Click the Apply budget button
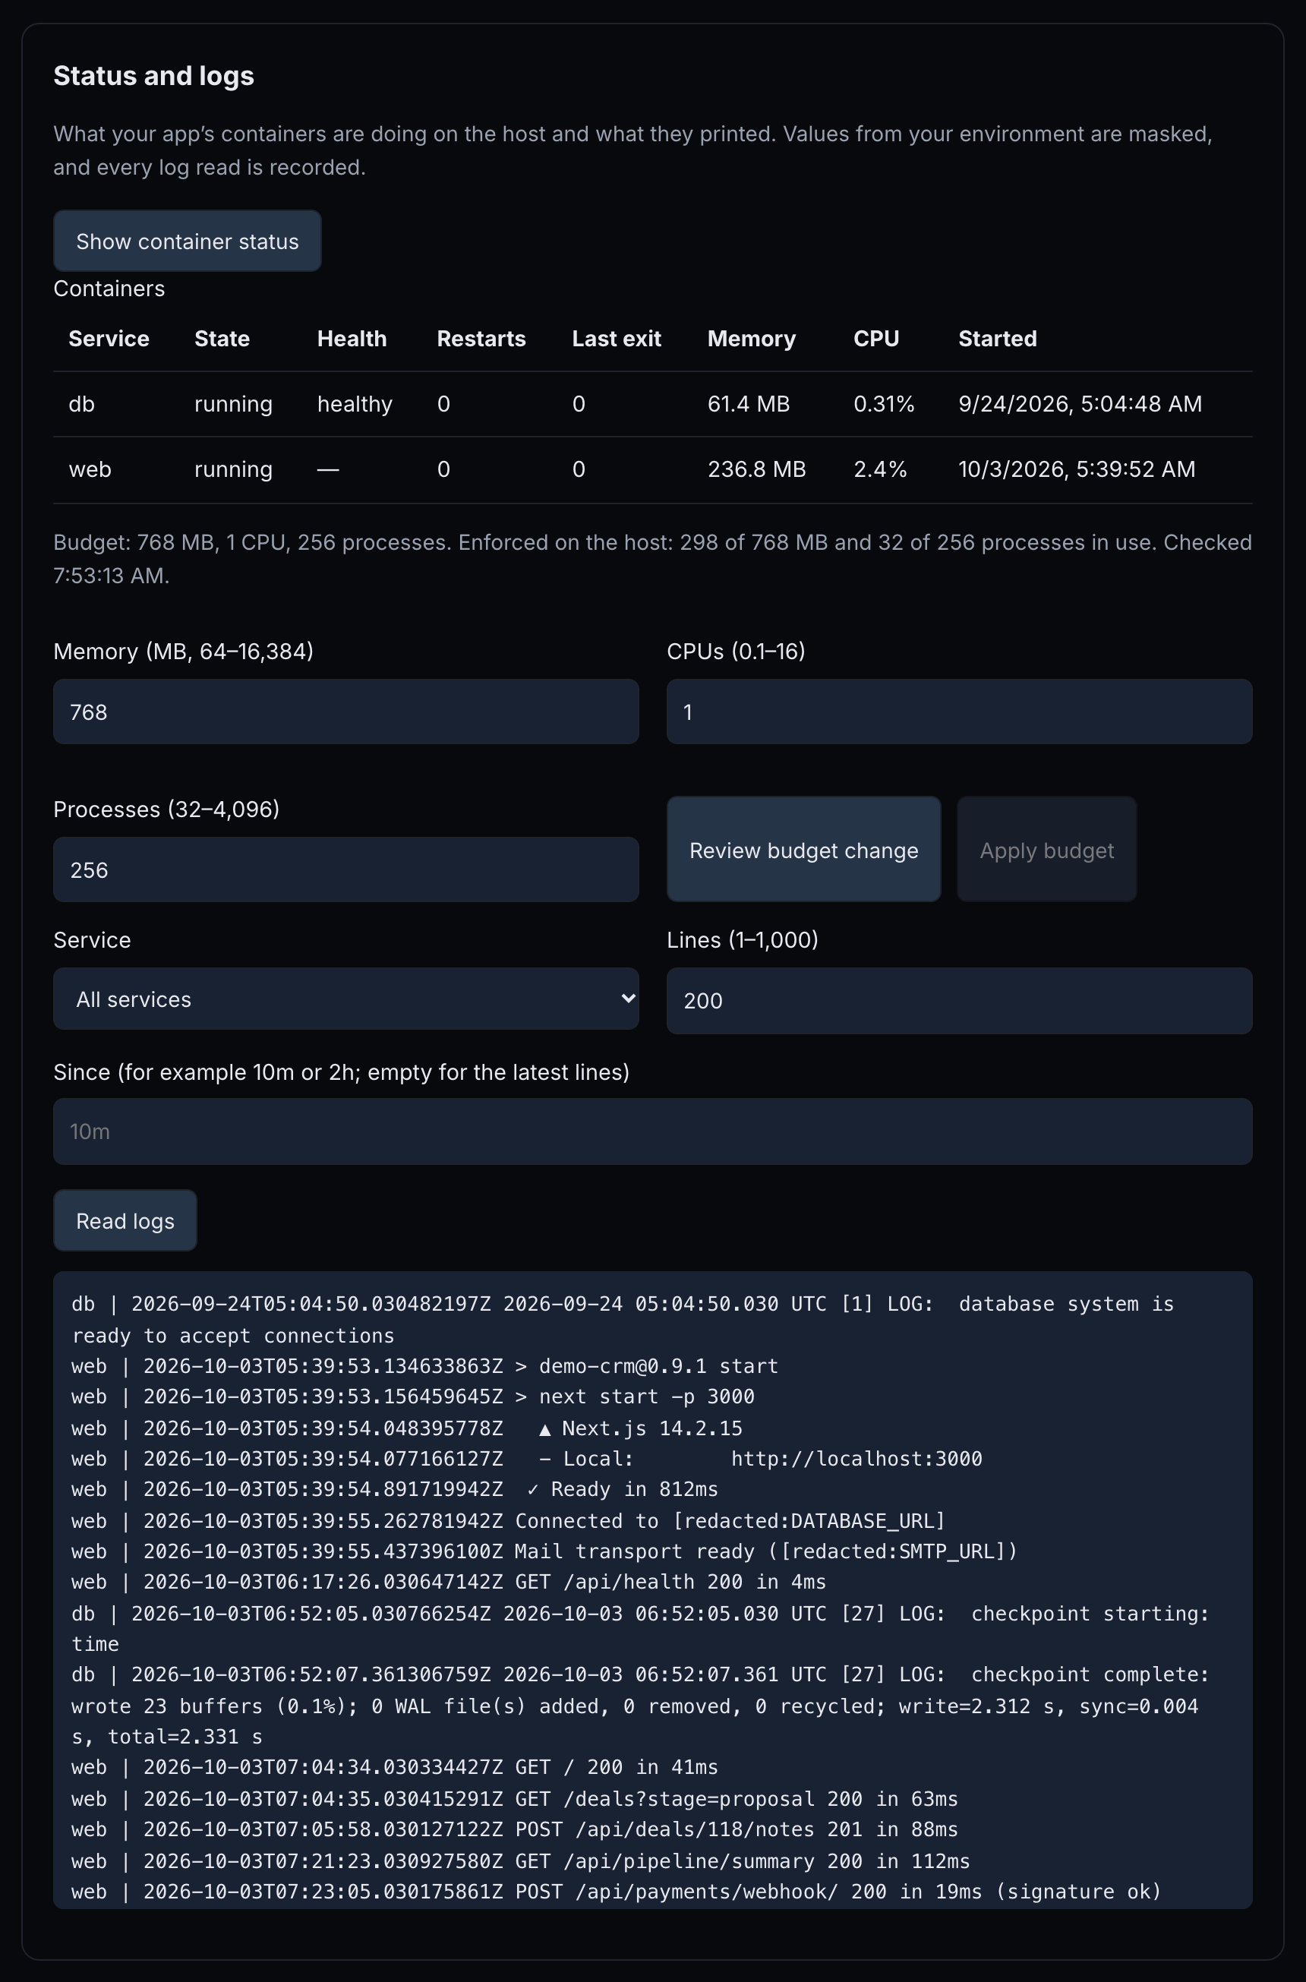This screenshot has height=1982, width=1306. pos(1047,850)
